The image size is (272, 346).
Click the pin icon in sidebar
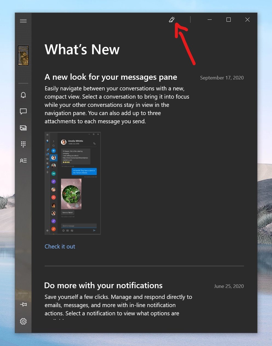23,304
